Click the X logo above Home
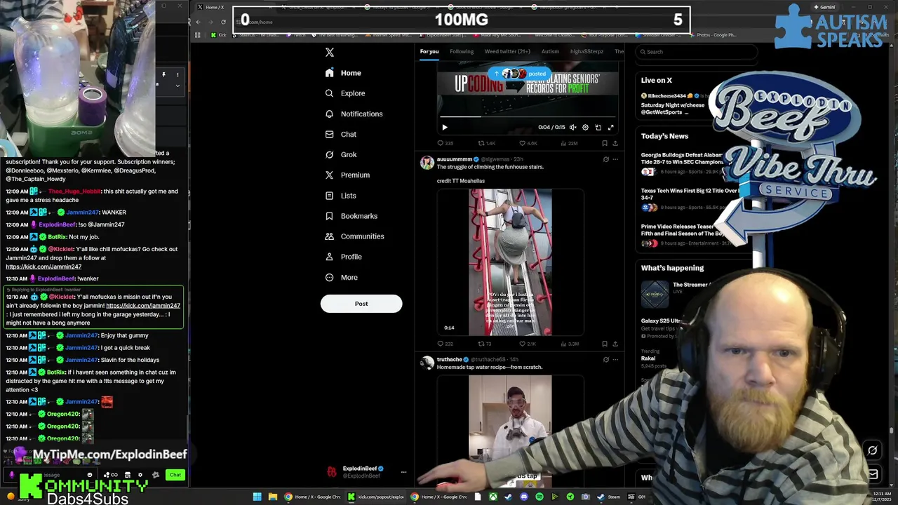898x505 pixels. (330, 52)
